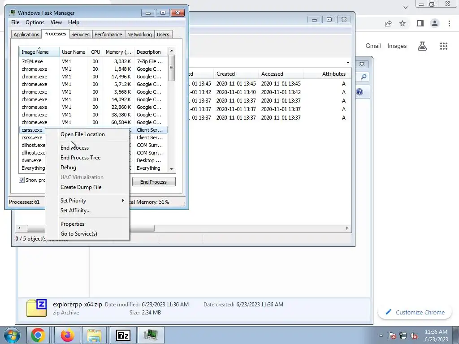Switch to the Services tab

pyautogui.click(x=80, y=34)
